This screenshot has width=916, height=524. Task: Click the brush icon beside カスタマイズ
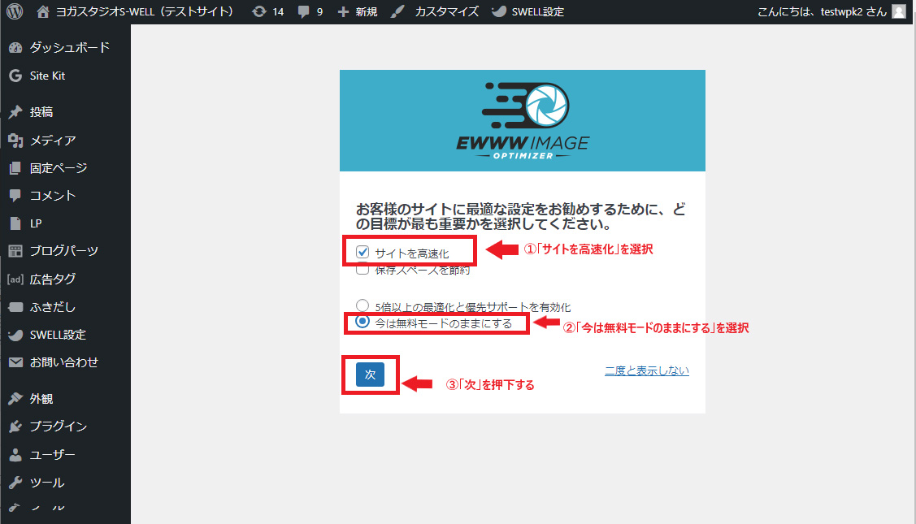coord(397,11)
